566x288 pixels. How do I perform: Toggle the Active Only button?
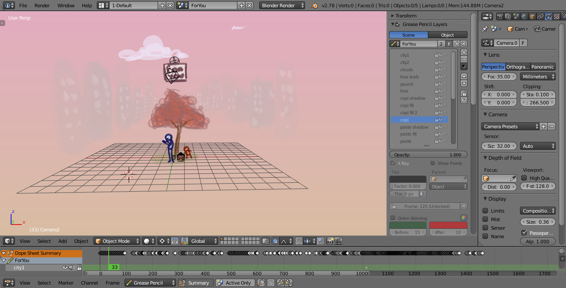click(235, 283)
